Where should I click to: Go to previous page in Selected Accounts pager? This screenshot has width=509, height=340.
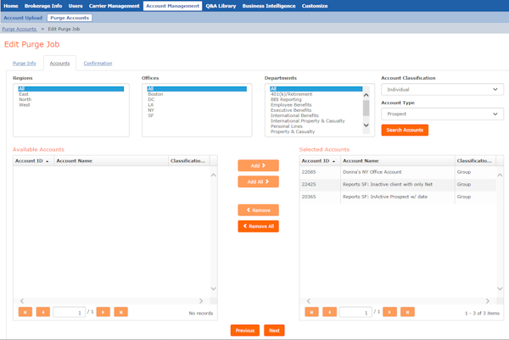pyautogui.click(x=330, y=312)
